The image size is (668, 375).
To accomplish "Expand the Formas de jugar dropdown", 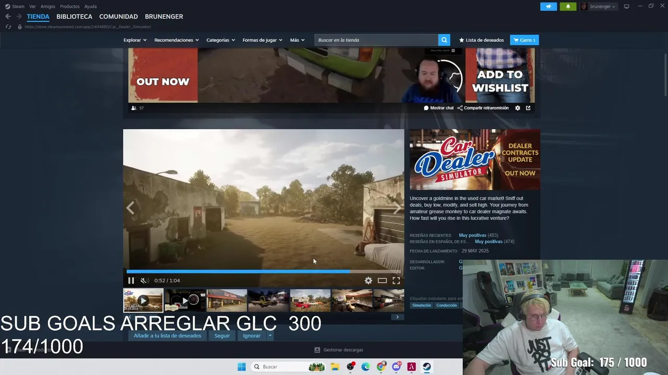I will click(262, 40).
